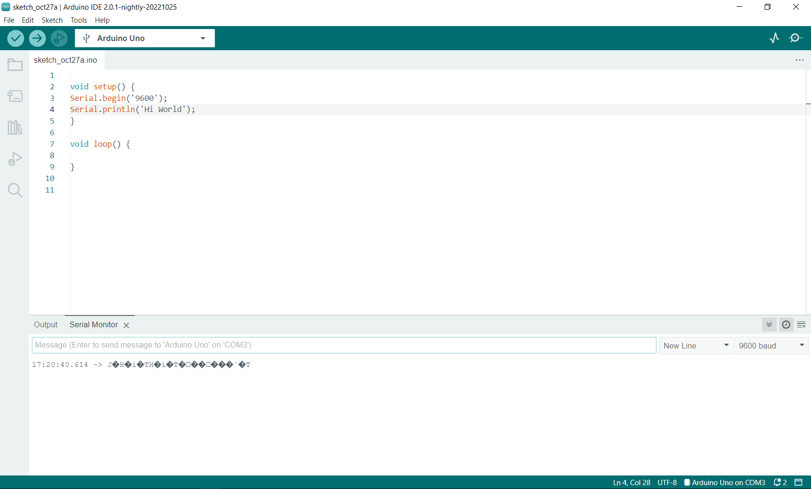Open the Arduino Uno board selector dropdown
This screenshot has width=811, height=489.
point(145,38)
